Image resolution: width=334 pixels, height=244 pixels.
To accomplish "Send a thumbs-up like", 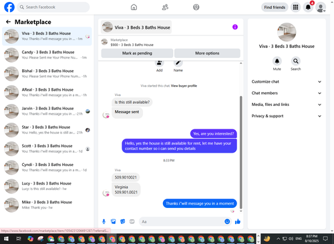I will pos(238,221).
